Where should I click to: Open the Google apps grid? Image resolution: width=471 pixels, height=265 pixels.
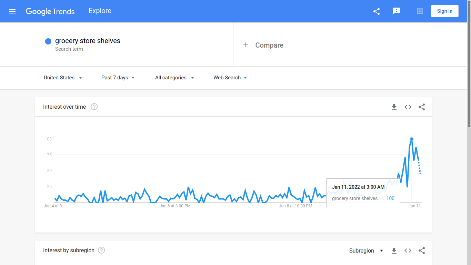[420, 11]
